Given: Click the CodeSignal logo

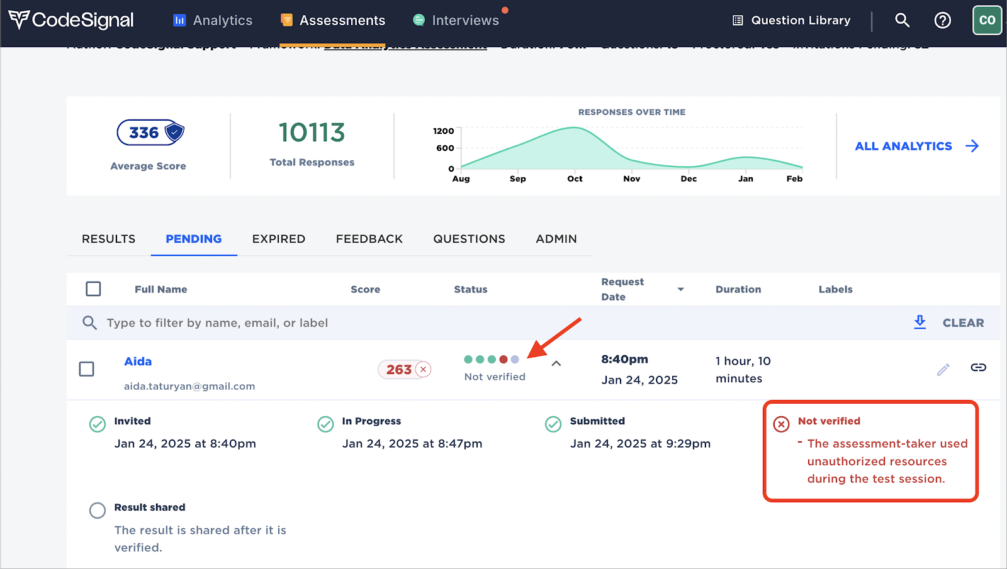Looking at the screenshot, I should (71, 20).
